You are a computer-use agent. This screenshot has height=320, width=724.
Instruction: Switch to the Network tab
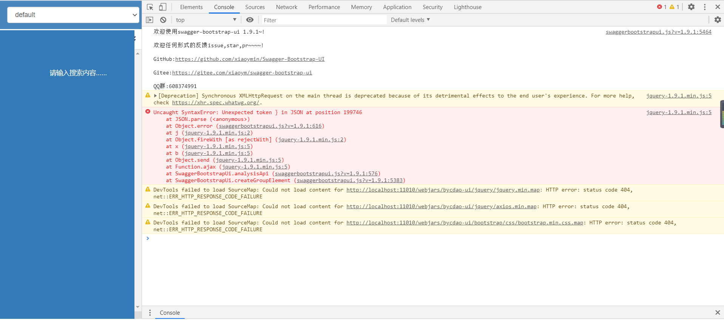(287, 7)
